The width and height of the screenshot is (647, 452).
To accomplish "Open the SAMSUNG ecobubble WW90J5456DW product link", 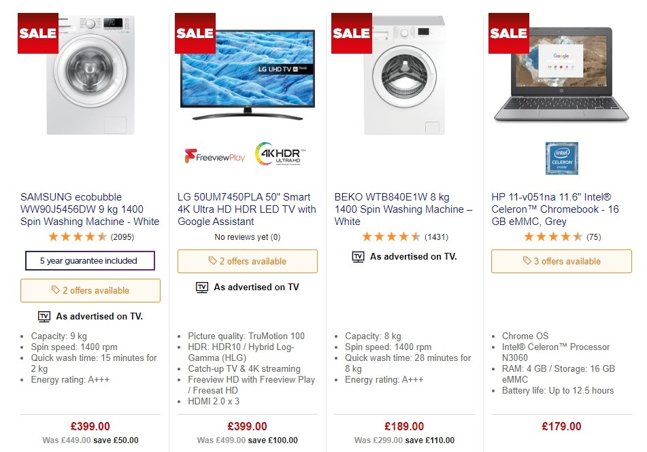I will pyautogui.click(x=89, y=209).
